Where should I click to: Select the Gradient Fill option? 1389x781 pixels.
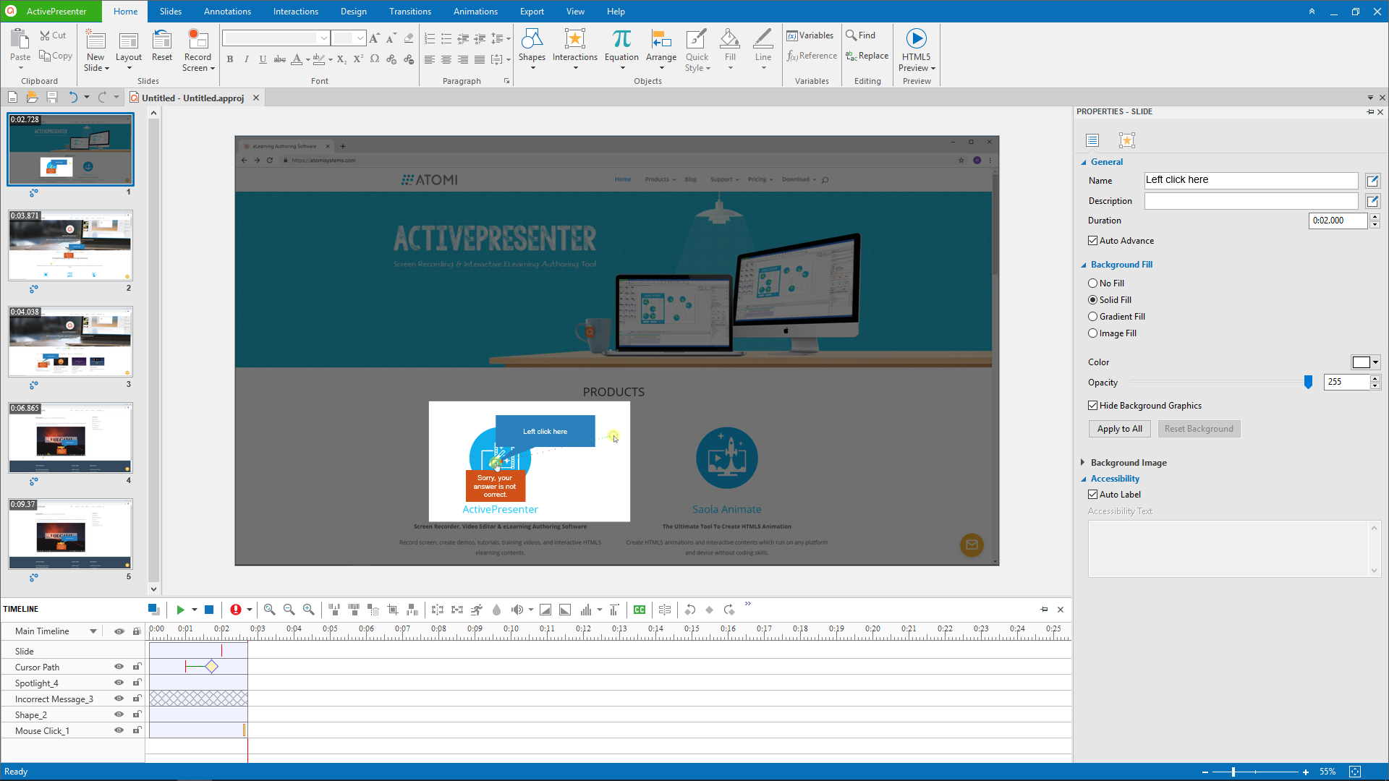(1093, 317)
